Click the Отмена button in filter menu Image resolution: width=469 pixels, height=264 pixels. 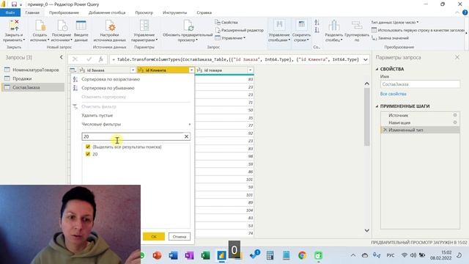point(179,236)
